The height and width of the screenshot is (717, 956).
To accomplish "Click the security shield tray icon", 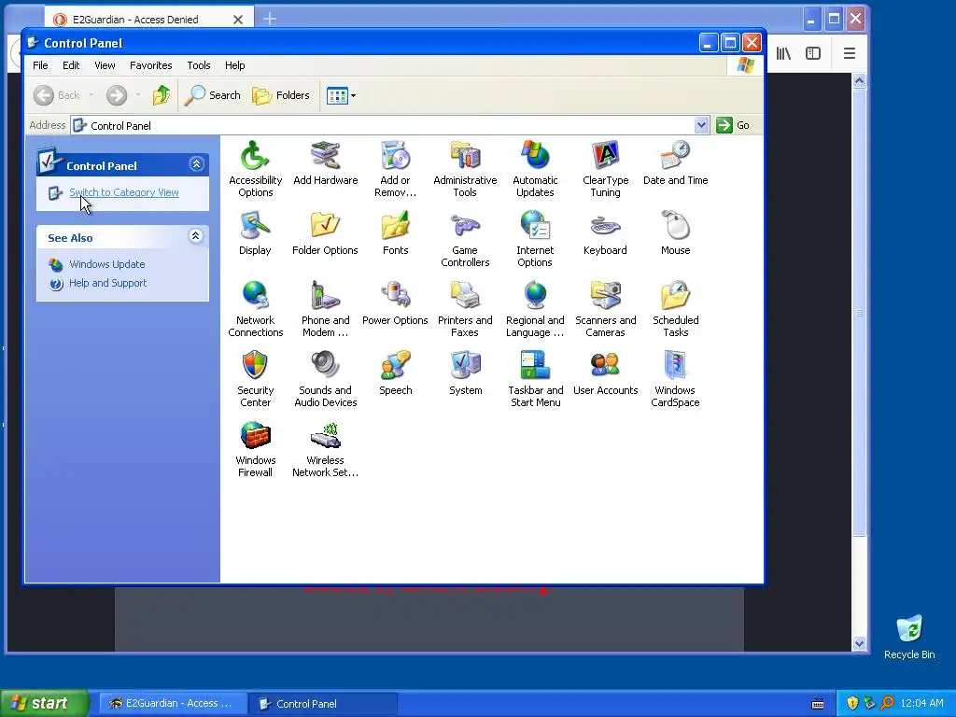I will click(x=852, y=703).
